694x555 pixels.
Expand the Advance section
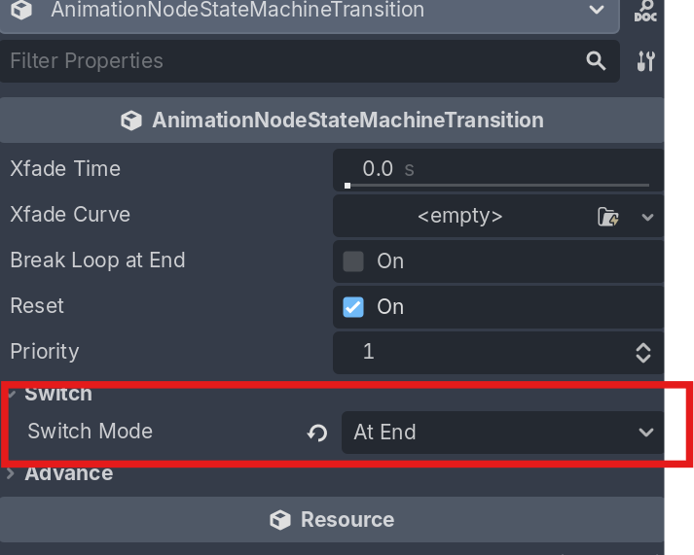68,473
